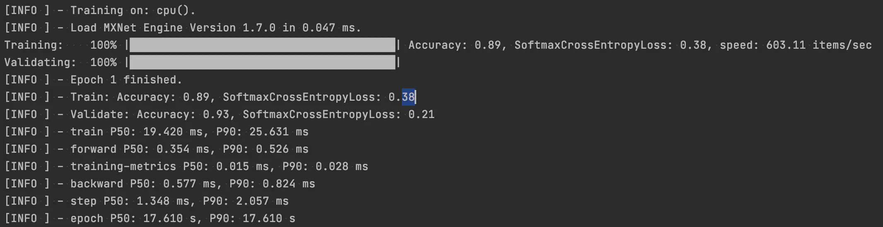Viewport: 883px width, 227px height.
Task: Click the epoch P90 17.610 s value
Action: pyautogui.click(x=268, y=218)
